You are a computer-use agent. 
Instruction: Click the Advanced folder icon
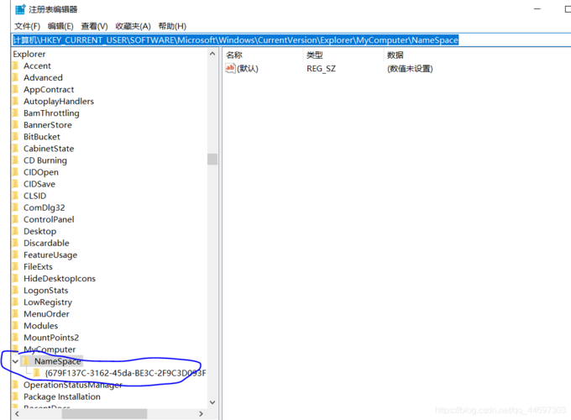15,77
